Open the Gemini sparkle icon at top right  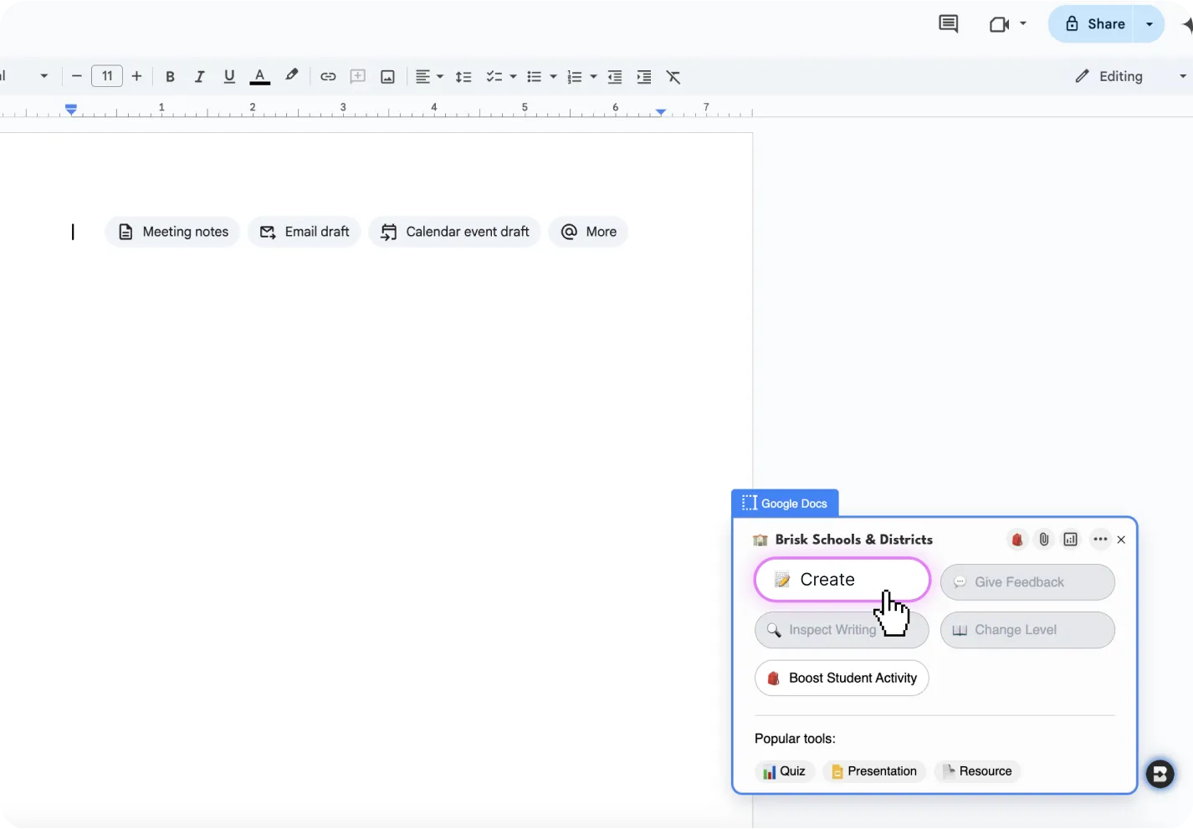pos(1187,24)
